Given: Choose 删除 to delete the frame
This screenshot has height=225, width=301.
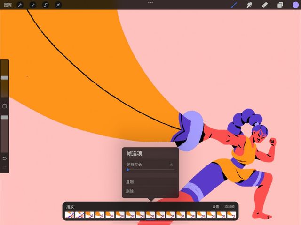Looking at the screenshot, I should 150,191.
